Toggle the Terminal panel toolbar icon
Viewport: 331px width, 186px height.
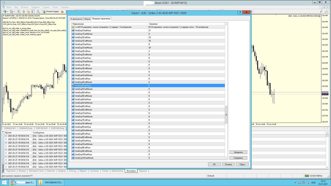[33, 12]
